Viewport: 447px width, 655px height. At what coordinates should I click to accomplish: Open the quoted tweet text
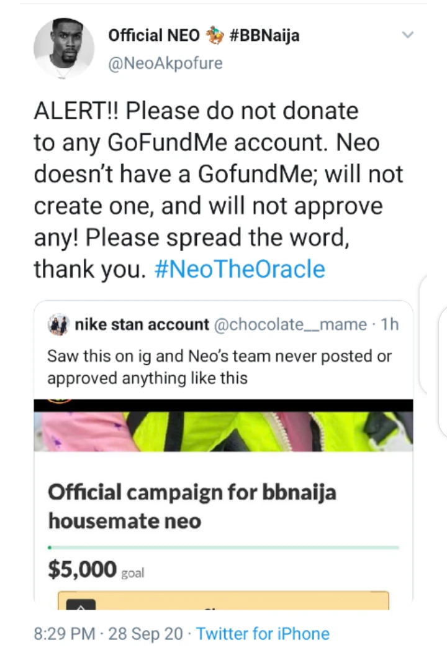coord(220,367)
